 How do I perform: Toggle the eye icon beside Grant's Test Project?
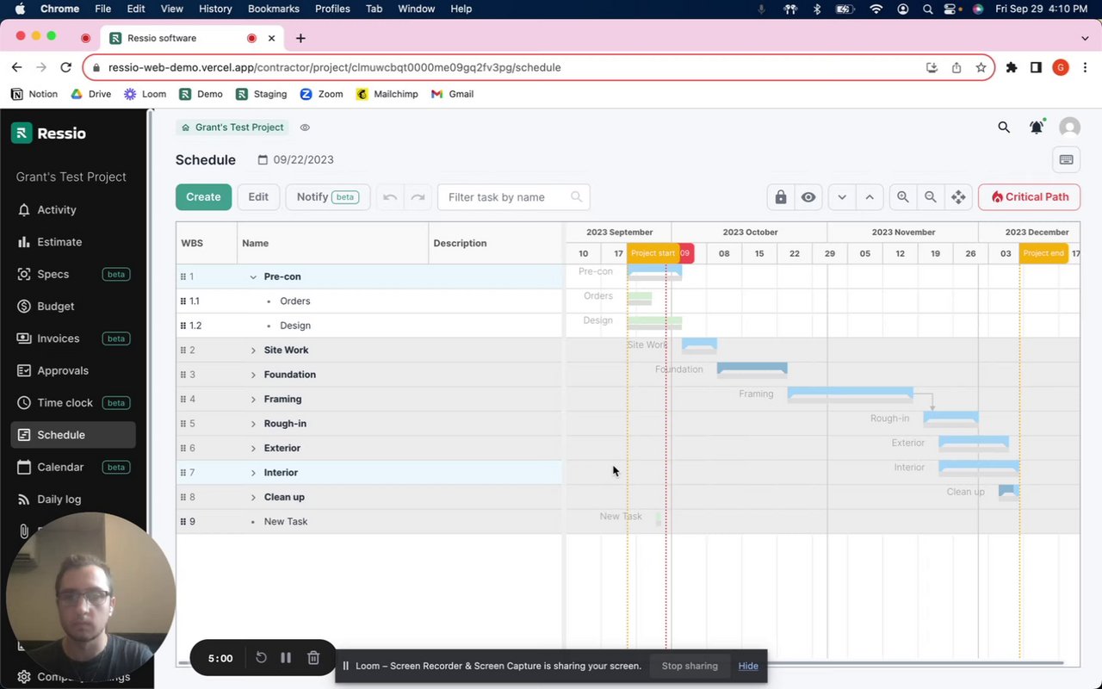(305, 127)
